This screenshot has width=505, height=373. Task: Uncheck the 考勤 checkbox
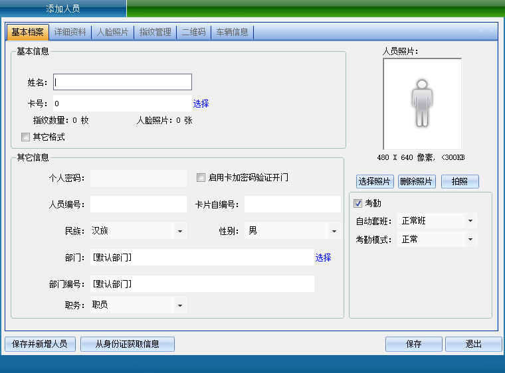coord(358,203)
